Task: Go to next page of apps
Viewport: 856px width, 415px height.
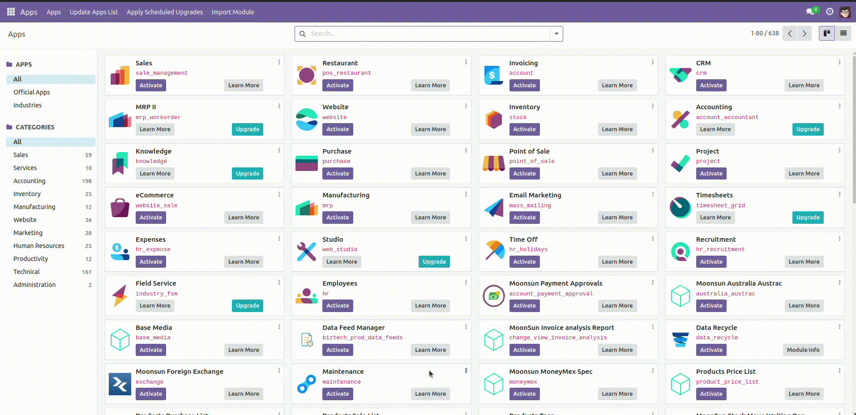Action: coord(805,34)
